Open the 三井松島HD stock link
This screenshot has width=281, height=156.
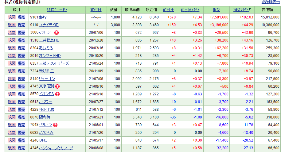pos(49,40)
